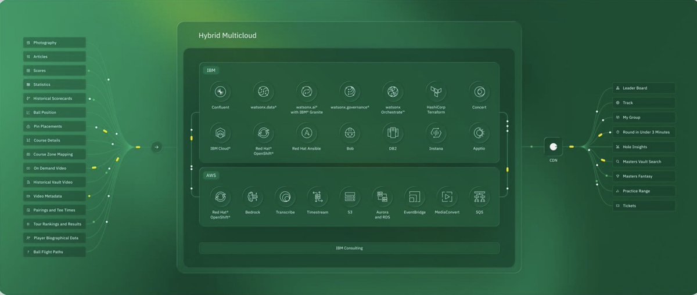The image size is (697, 295).
Task: Open Course Zone Mapping item
Action: (55, 154)
